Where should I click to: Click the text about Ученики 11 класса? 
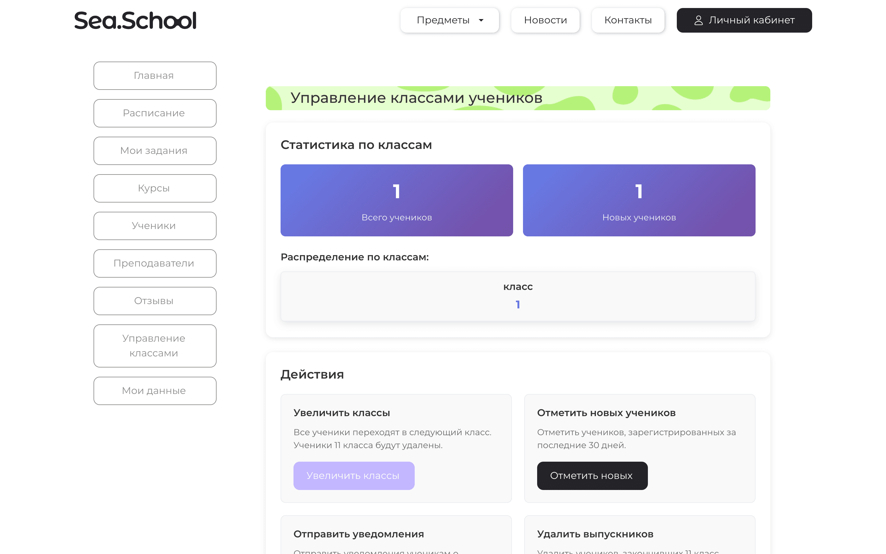[368, 445]
